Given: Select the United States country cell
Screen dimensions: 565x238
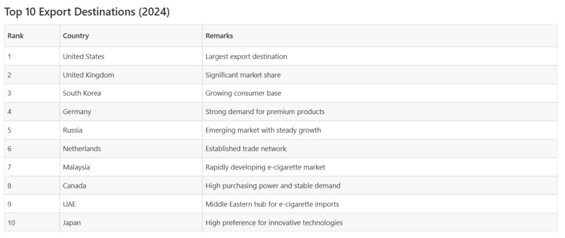Looking at the screenshot, I should [83, 56].
